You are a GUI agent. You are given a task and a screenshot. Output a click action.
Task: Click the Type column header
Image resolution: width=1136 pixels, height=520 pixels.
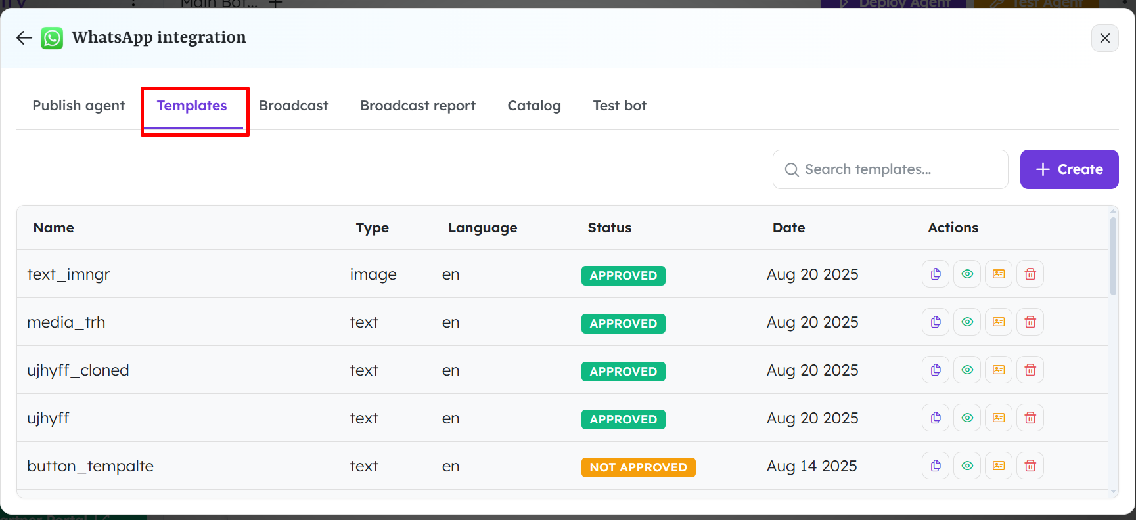pyautogui.click(x=373, y=228)
